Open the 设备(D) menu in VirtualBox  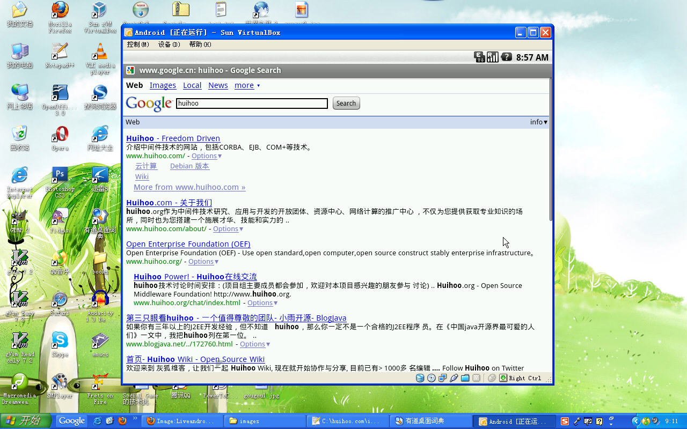point(169,45)
